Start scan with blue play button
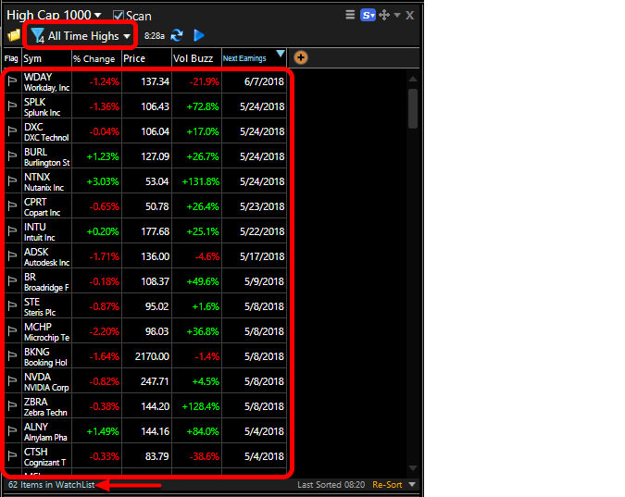The height and width of the screenshot is (497, 625). (198, 35)
